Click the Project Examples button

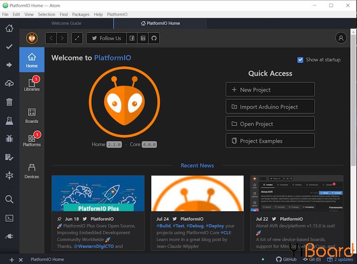click(x=270, y=141)
